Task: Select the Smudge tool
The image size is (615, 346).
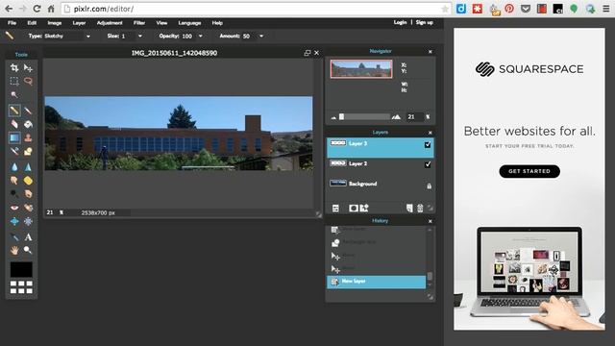Action: click(x=14, y=181)
